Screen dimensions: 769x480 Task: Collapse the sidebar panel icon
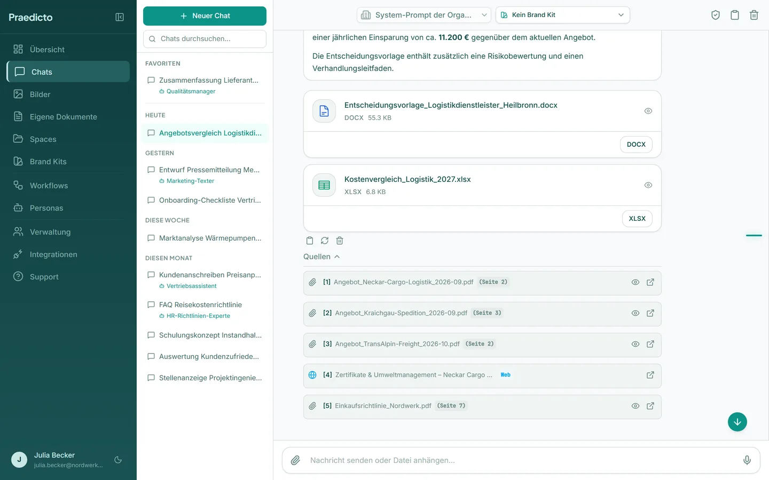[120, 17]
